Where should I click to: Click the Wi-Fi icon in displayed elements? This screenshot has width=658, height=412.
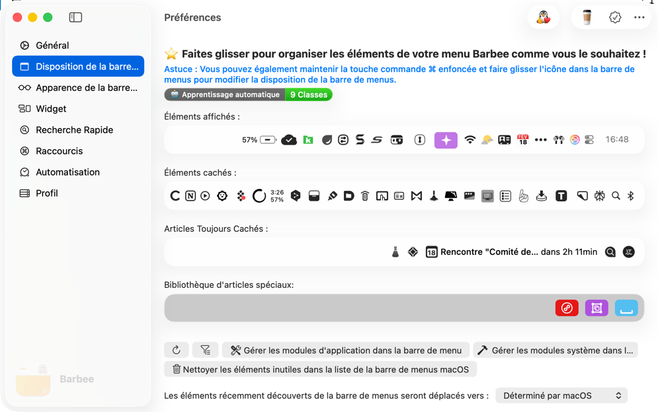click(x=470, y=139)
